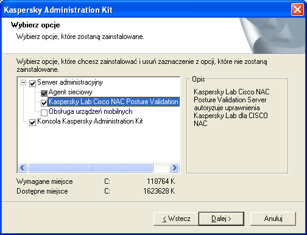Click the Dostępne miejsce label
Image resolution: width=307 pixels, height=235 pixels.
pyautogui.click(x=42, y=191)
